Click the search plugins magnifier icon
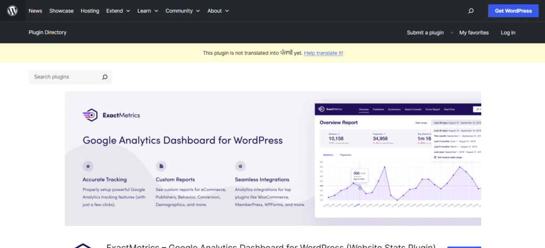 (x=105, y=77)
